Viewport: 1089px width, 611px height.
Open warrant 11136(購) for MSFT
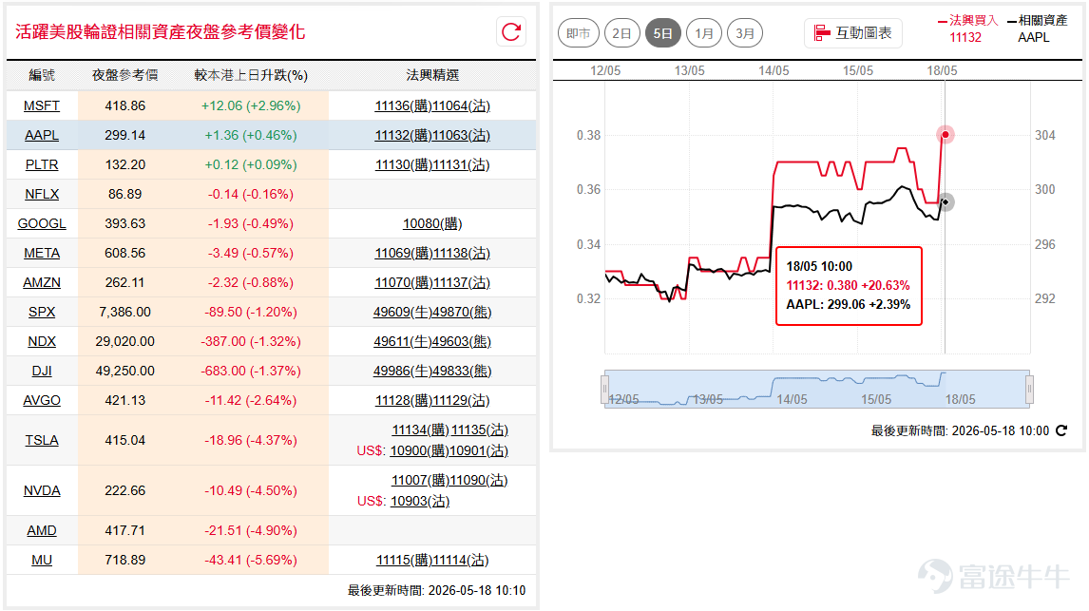[403, 105]
